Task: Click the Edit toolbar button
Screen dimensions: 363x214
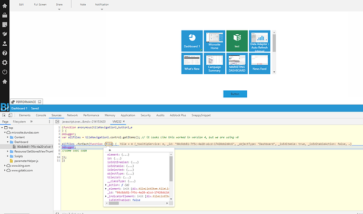Action: click(x=21, y=4)
